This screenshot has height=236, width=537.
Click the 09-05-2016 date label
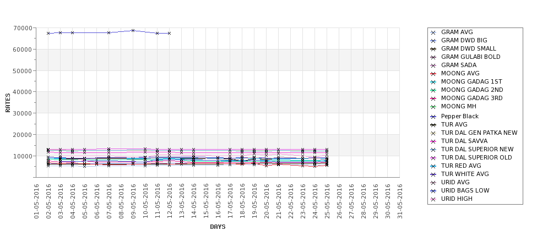133,201
